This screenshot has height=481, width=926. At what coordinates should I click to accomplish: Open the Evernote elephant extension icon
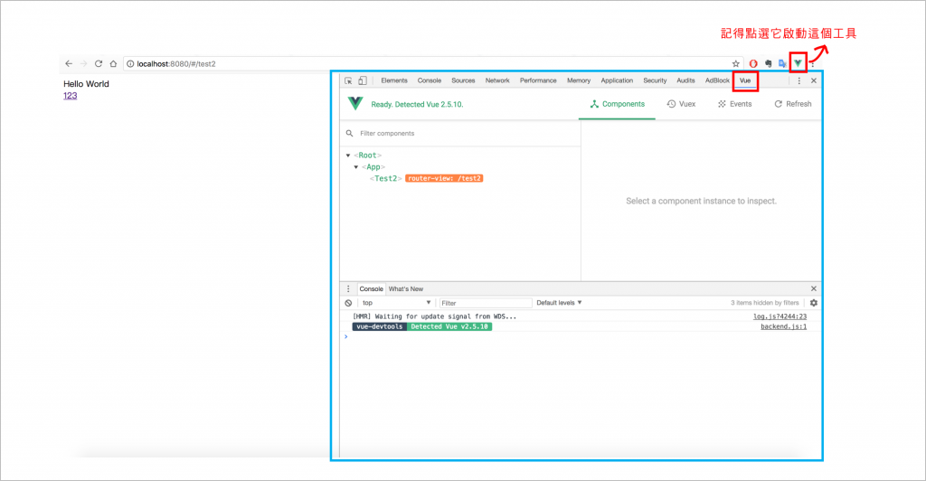tap(769, 63)
